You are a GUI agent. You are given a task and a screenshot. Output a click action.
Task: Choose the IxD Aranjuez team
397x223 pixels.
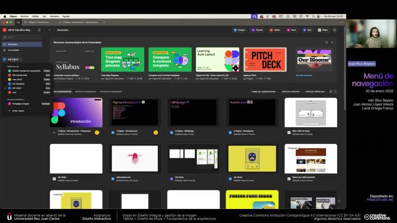(x=28, y=84)
